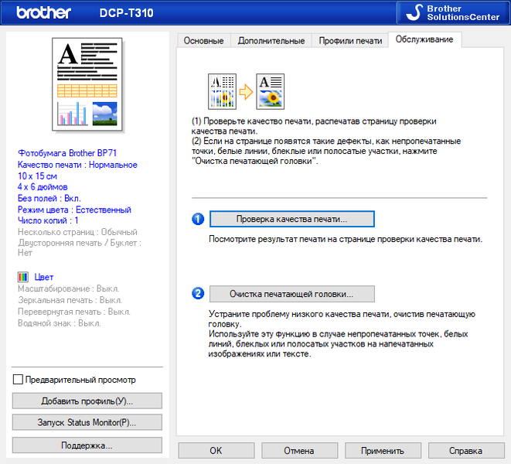Click the page layout preview thumbnail

[x=87, y=84]
